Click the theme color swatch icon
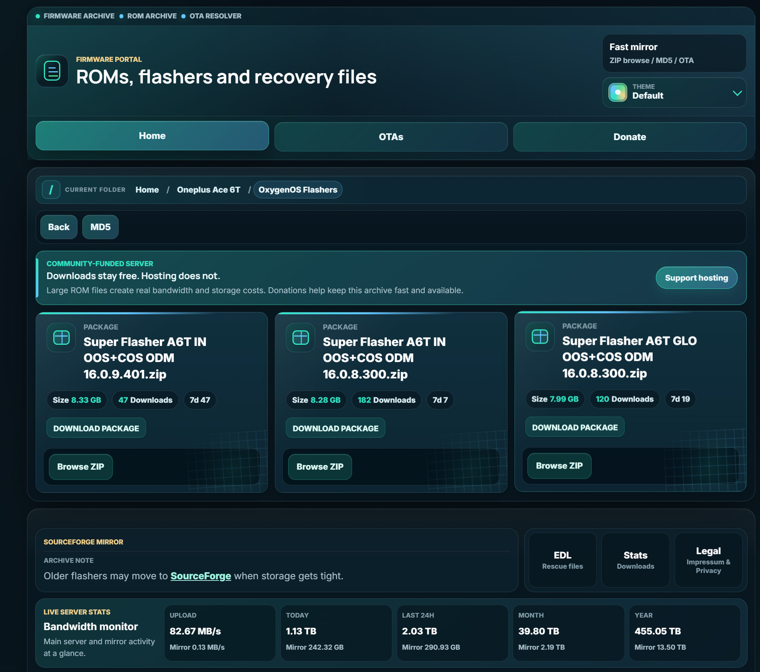The width and height of the screenshot is (760, 672). (x=617, y=92)
